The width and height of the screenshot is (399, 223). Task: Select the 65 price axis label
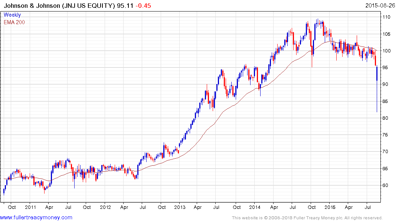coord(385,168)
